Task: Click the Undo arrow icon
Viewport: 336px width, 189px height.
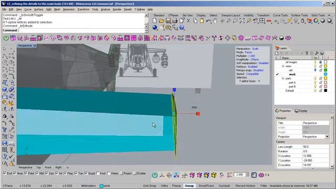Action: (x=208, y=21)
